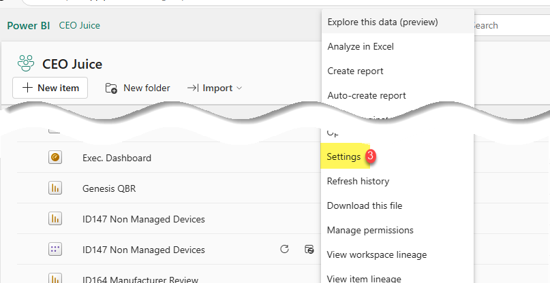Click the CEO Juice workspace people icon

(26, 63)
